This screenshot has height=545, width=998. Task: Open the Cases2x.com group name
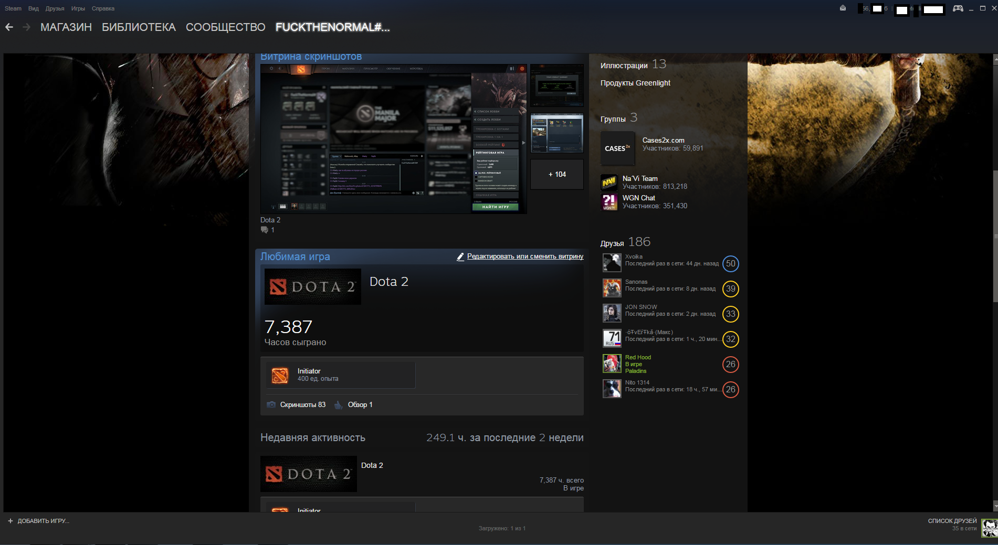click(x=664, y=140)
